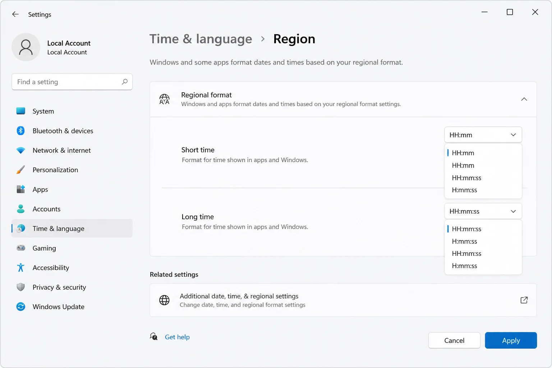
Task: Click the Bluetooth icon in sidebar
Action: (x=21, y=131)
